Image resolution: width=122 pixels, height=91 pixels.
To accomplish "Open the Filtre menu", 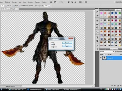I will (x=24, y=2).
